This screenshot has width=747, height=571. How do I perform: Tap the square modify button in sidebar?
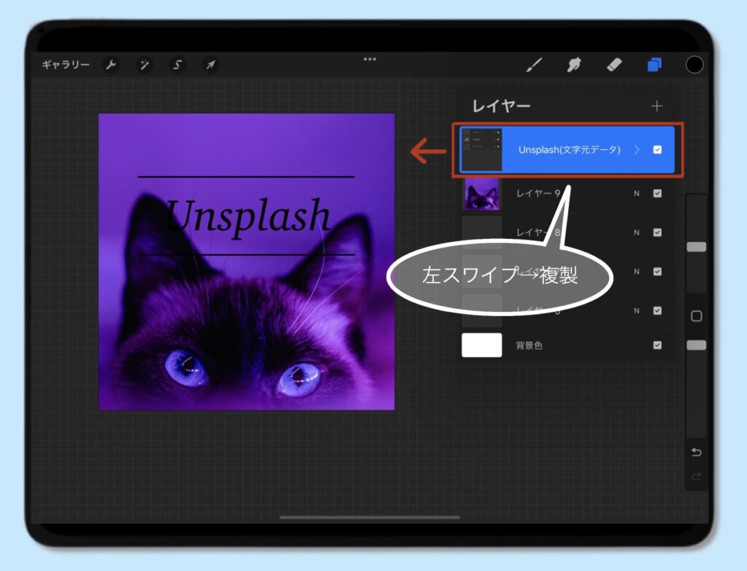[x=696, y=315]
